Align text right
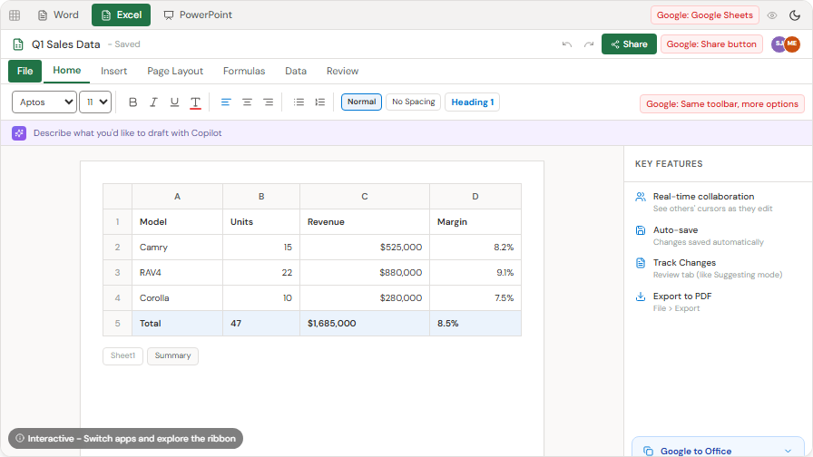Image resolution: width=813 pixels, height=457 pixels. coord(268,102)
